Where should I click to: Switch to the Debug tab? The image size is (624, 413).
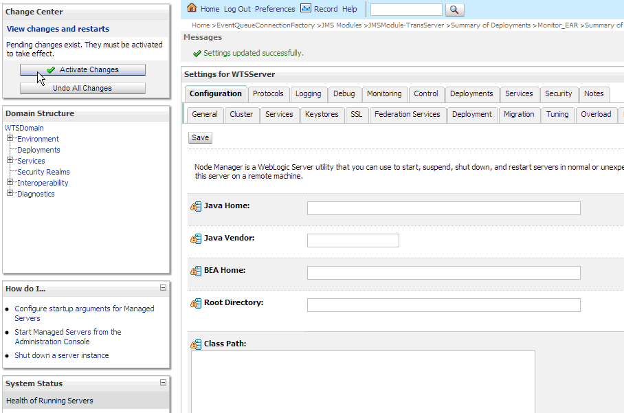tap(344, 94)
